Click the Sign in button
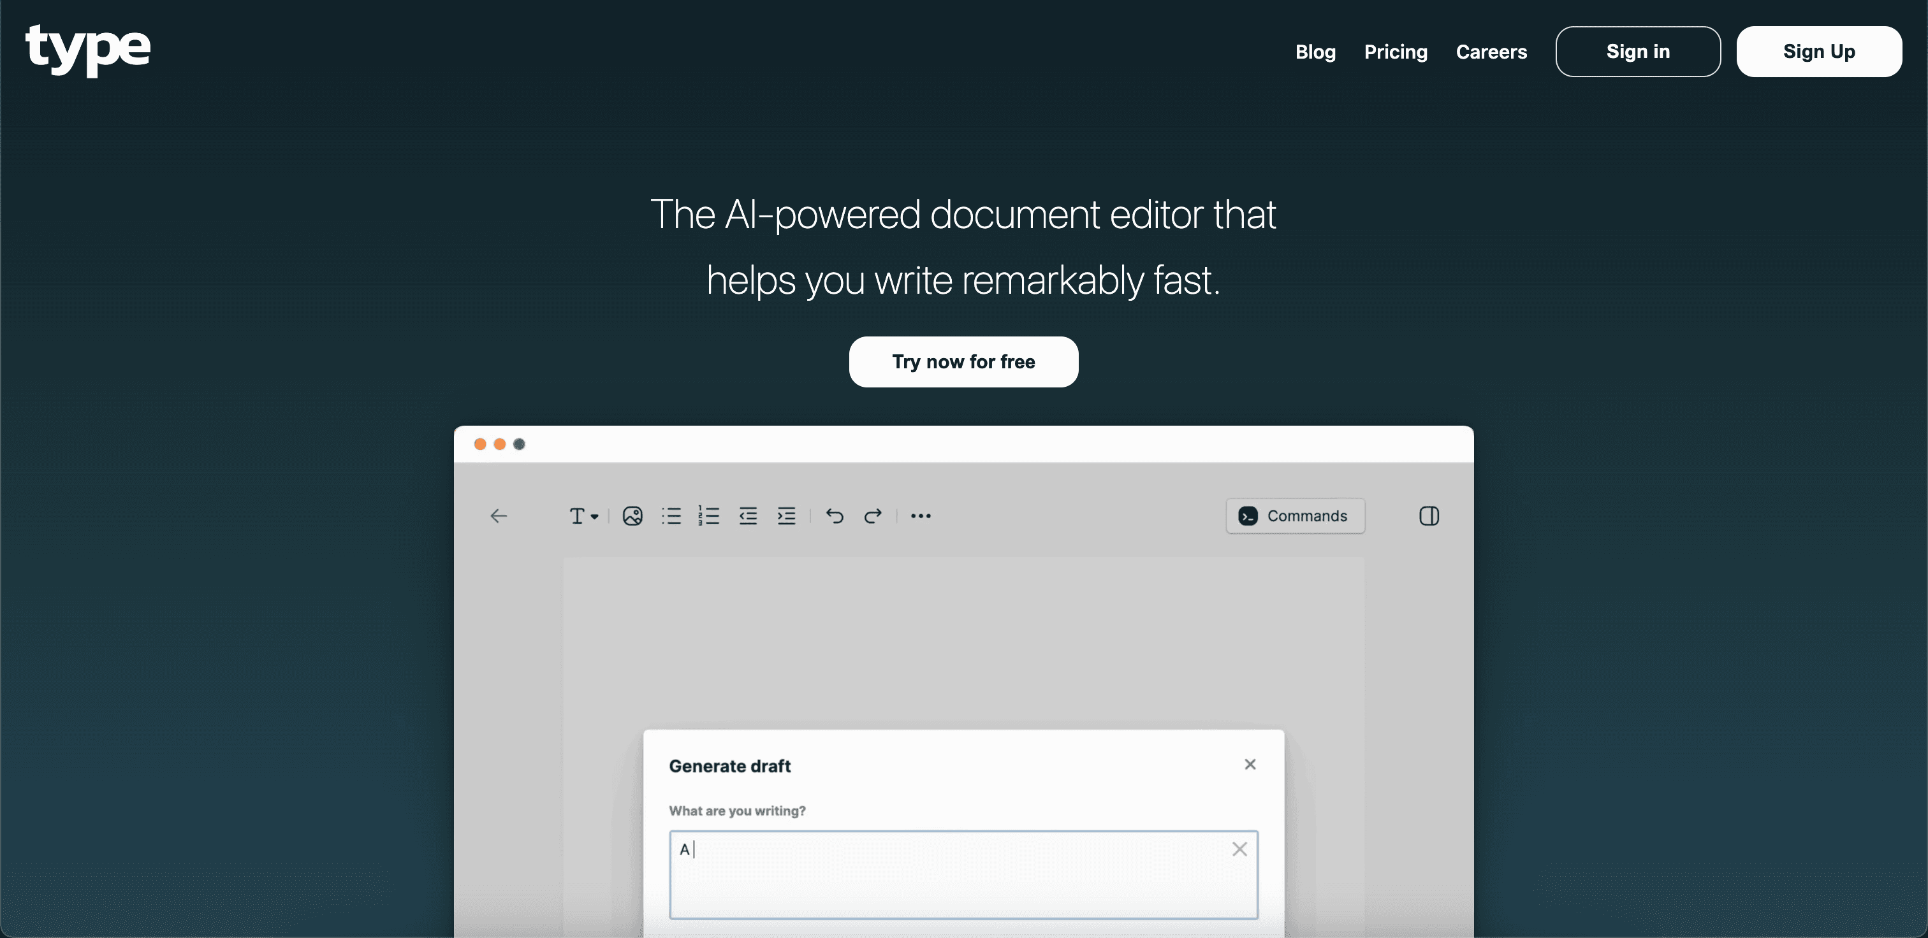Image resolution: width=1928 pixels, height=938 pixels. click(1638, 52)
